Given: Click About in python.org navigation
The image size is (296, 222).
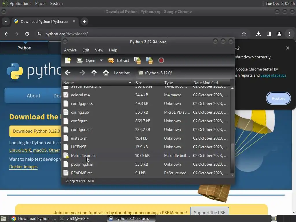Looking at the screenshot, I should coord(34,96).
